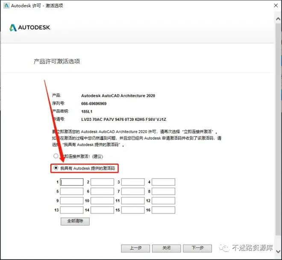Click the scrollbar down arrow
The image size is (282, 260).
(278, 251)
